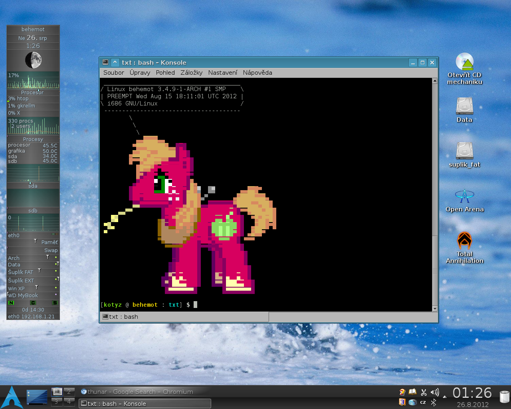Open Záložky menu in Konsole

[191, 73]
